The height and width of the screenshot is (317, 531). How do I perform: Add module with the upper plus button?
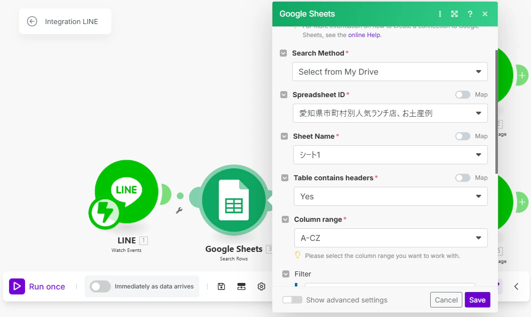522,76
